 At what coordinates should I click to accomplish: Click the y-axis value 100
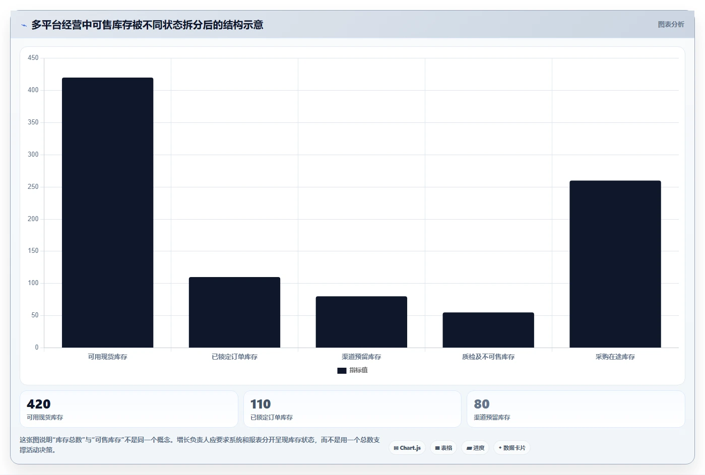tap(33, 283)
